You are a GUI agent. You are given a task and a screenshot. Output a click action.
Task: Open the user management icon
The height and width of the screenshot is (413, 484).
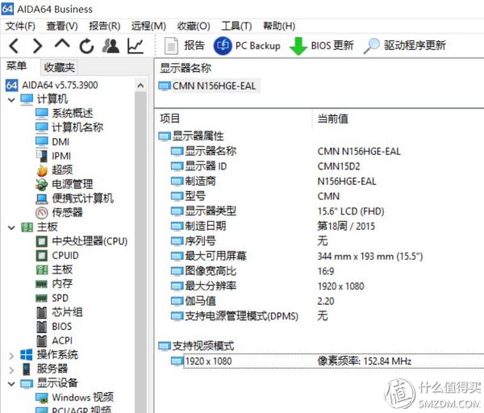pos(111,46)
